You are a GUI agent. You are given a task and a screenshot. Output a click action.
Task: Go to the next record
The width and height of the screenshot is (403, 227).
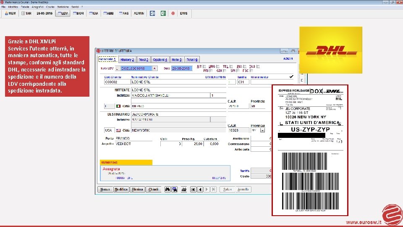[x=207, y=190]
